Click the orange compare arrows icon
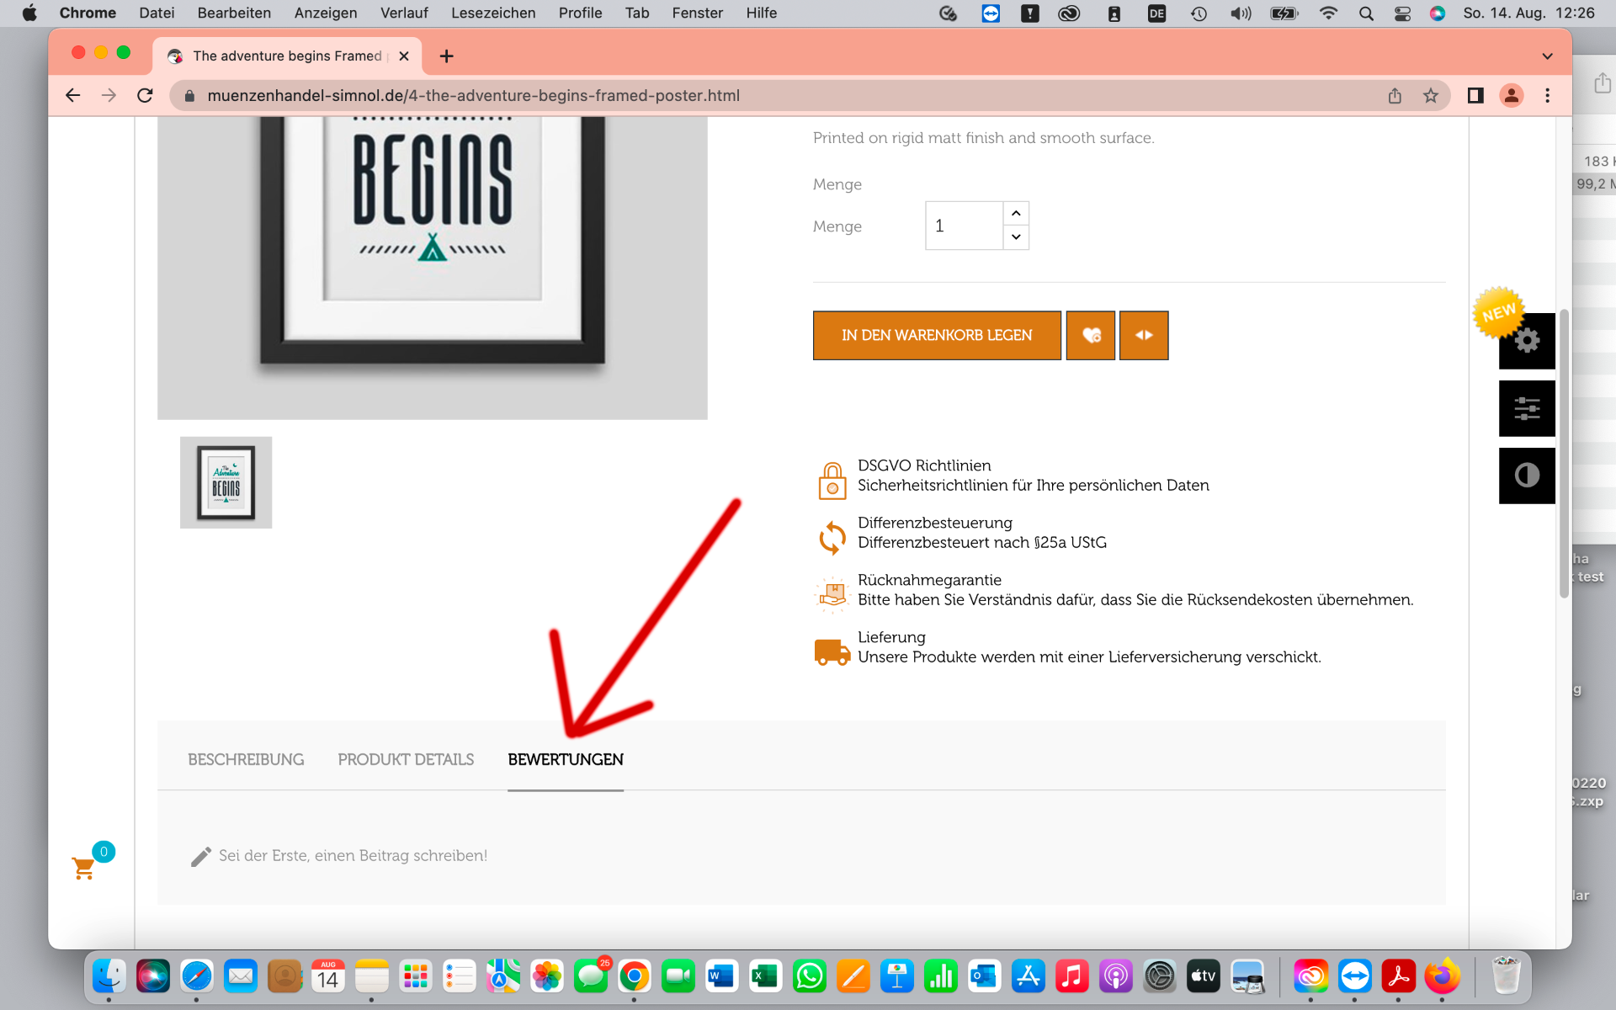 (1143, 335)
